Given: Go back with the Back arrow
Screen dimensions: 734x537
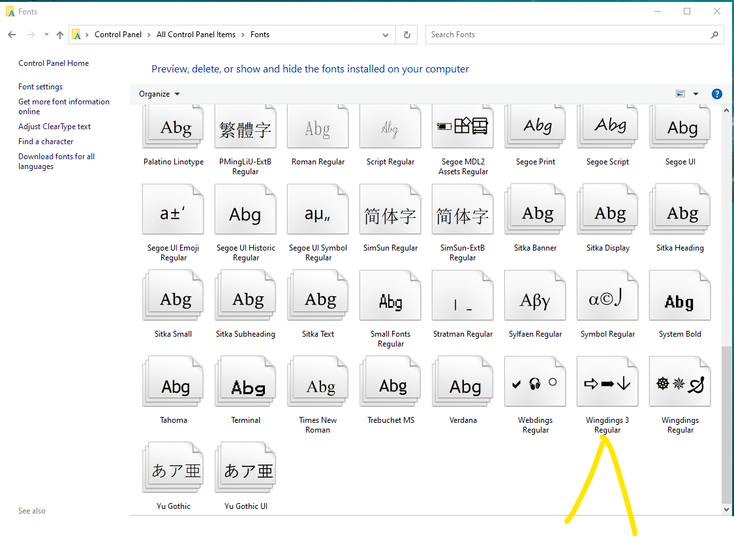Looking at the screenshot, I should point(12,35).
